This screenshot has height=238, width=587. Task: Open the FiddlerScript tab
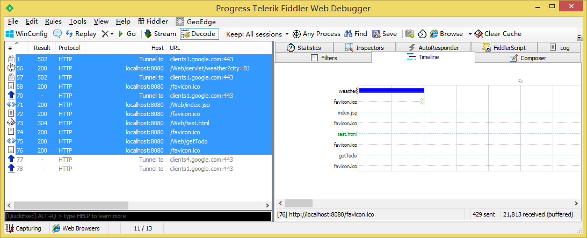[504, 47]
